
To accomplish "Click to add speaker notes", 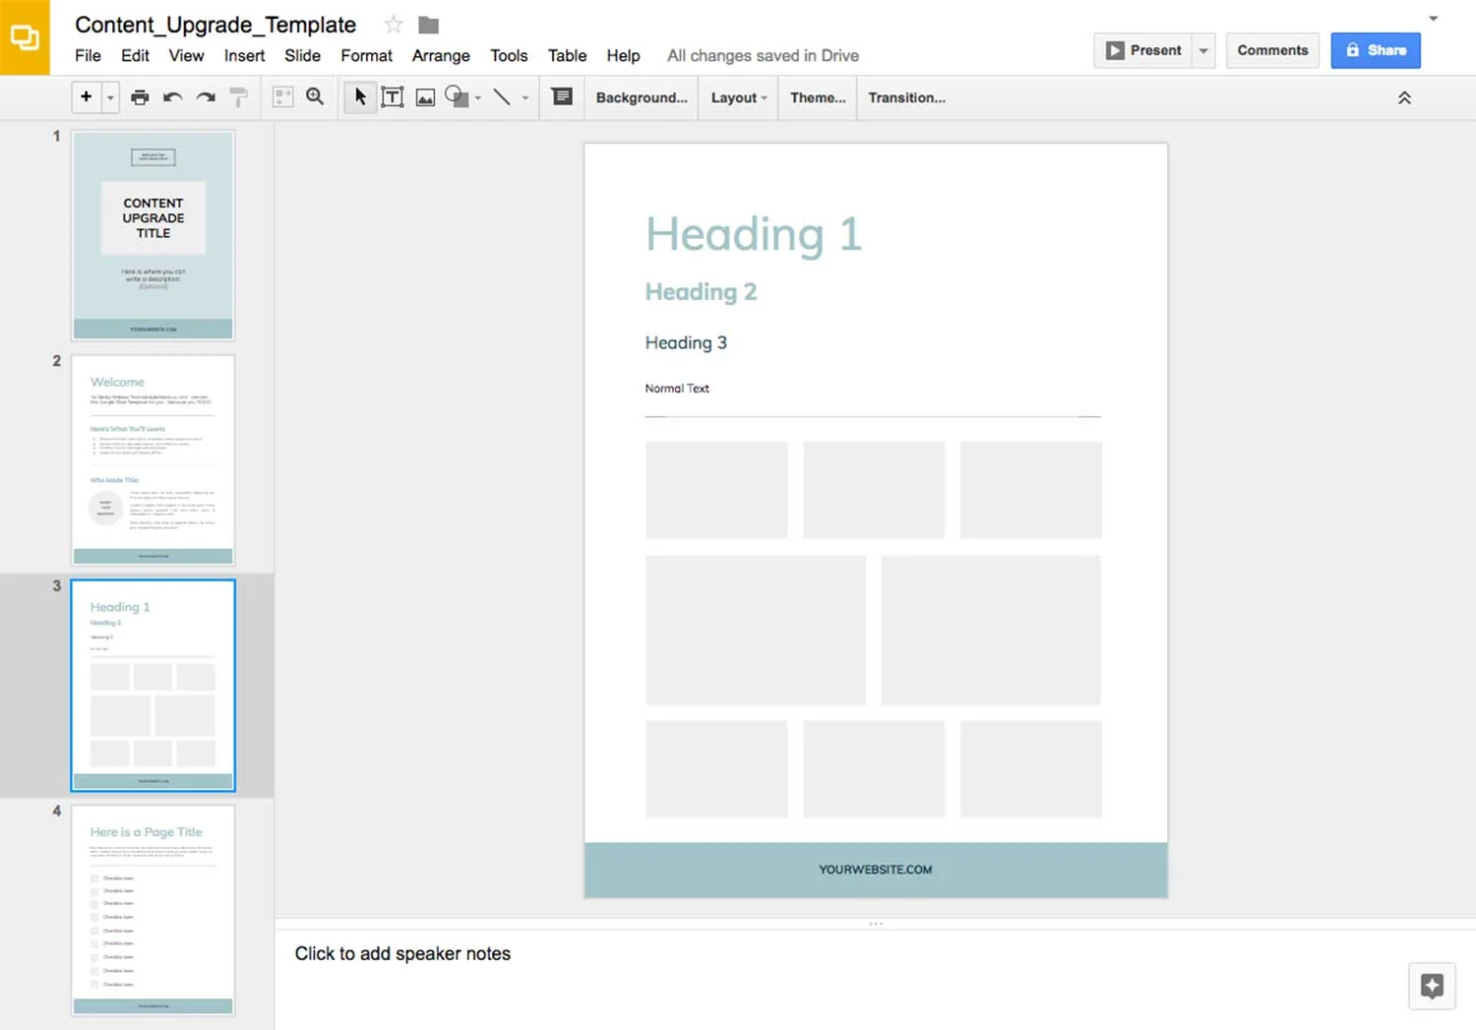I will (402, 953).
